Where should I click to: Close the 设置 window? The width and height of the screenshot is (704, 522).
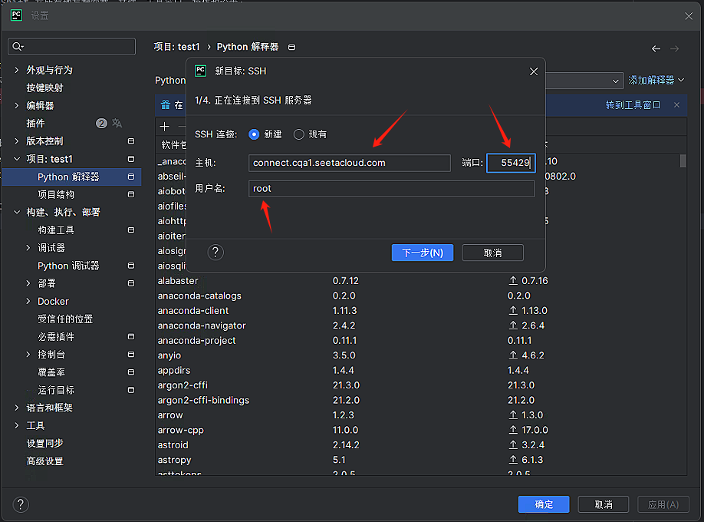[689, 16]
